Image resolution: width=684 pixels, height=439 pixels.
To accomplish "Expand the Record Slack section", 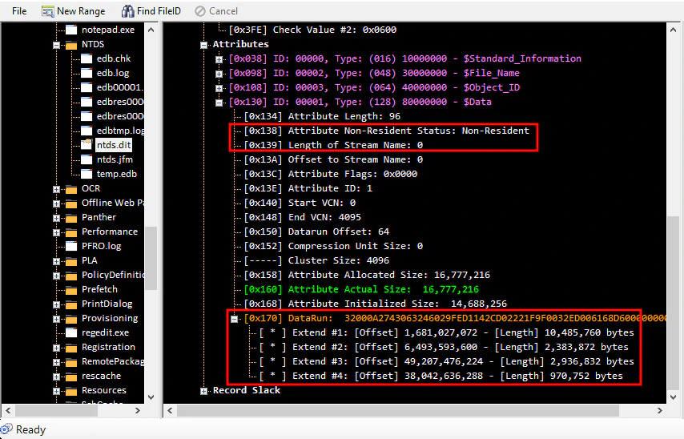I will pos(205,391).
